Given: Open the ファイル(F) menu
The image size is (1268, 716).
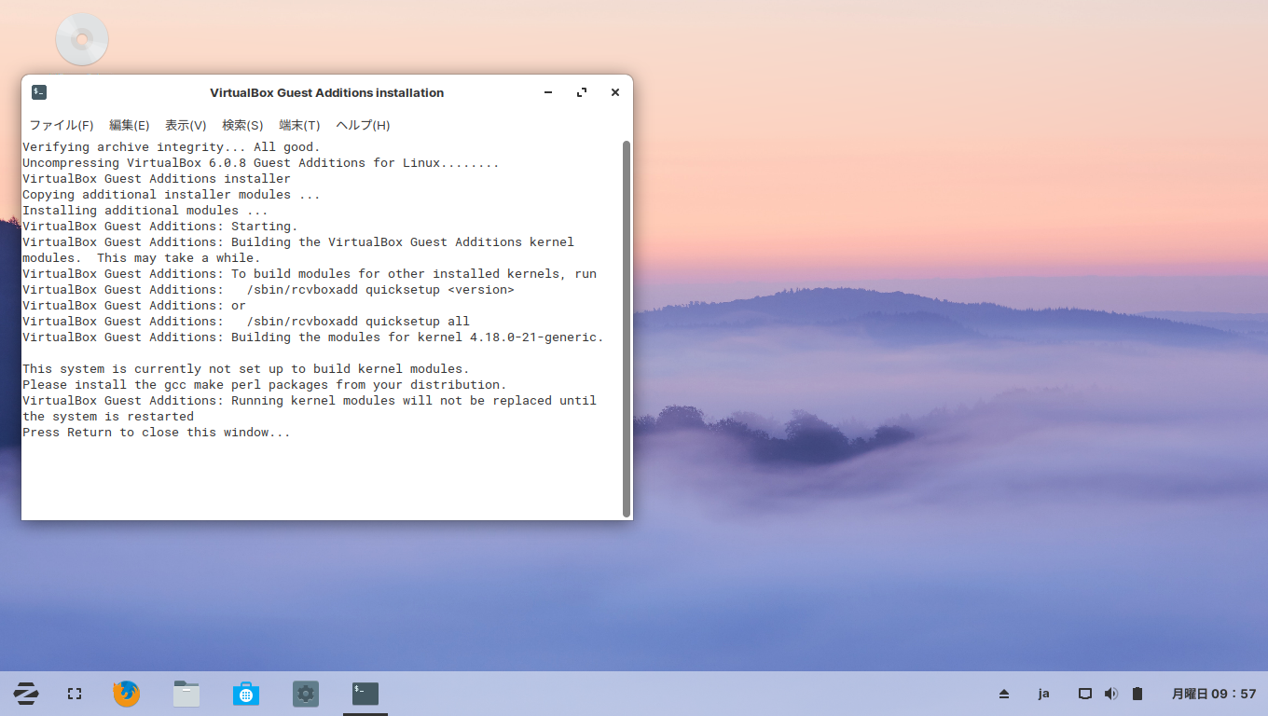Looking at the screenshot, I should click(x=62, y=125).
